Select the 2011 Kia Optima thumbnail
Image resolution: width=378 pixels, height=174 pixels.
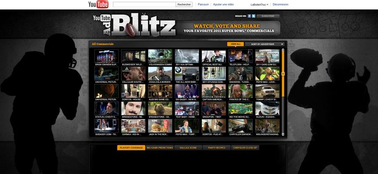pyautogui.click(x=187, y=56)
